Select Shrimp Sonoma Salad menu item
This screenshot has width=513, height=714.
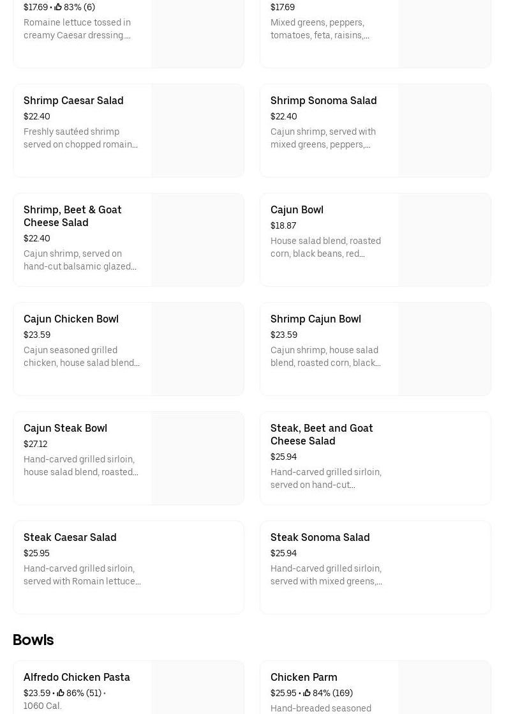click(323, 101)
